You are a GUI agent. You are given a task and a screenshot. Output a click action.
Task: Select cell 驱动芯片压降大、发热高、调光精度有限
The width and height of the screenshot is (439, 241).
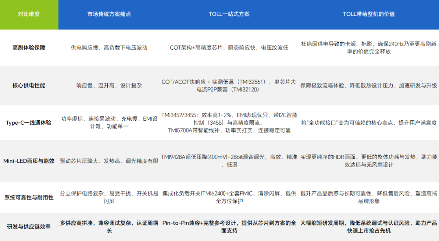point(109,161)
